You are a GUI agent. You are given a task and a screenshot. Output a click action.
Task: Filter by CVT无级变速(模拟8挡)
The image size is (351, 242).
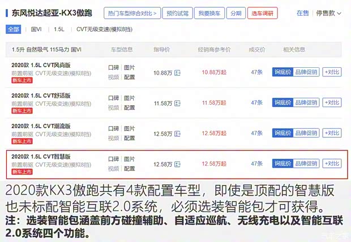(104, 29)
